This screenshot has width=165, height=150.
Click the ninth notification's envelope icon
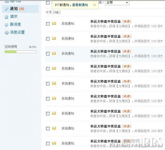(54, 143)
